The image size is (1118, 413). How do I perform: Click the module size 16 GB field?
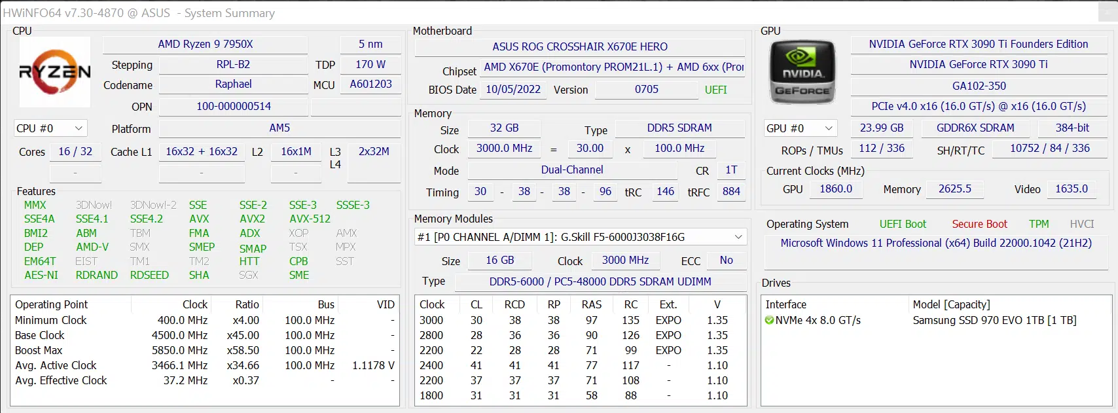500,260
